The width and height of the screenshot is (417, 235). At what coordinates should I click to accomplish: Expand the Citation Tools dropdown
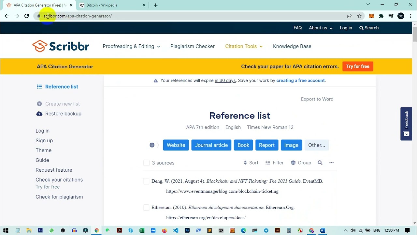244,46
